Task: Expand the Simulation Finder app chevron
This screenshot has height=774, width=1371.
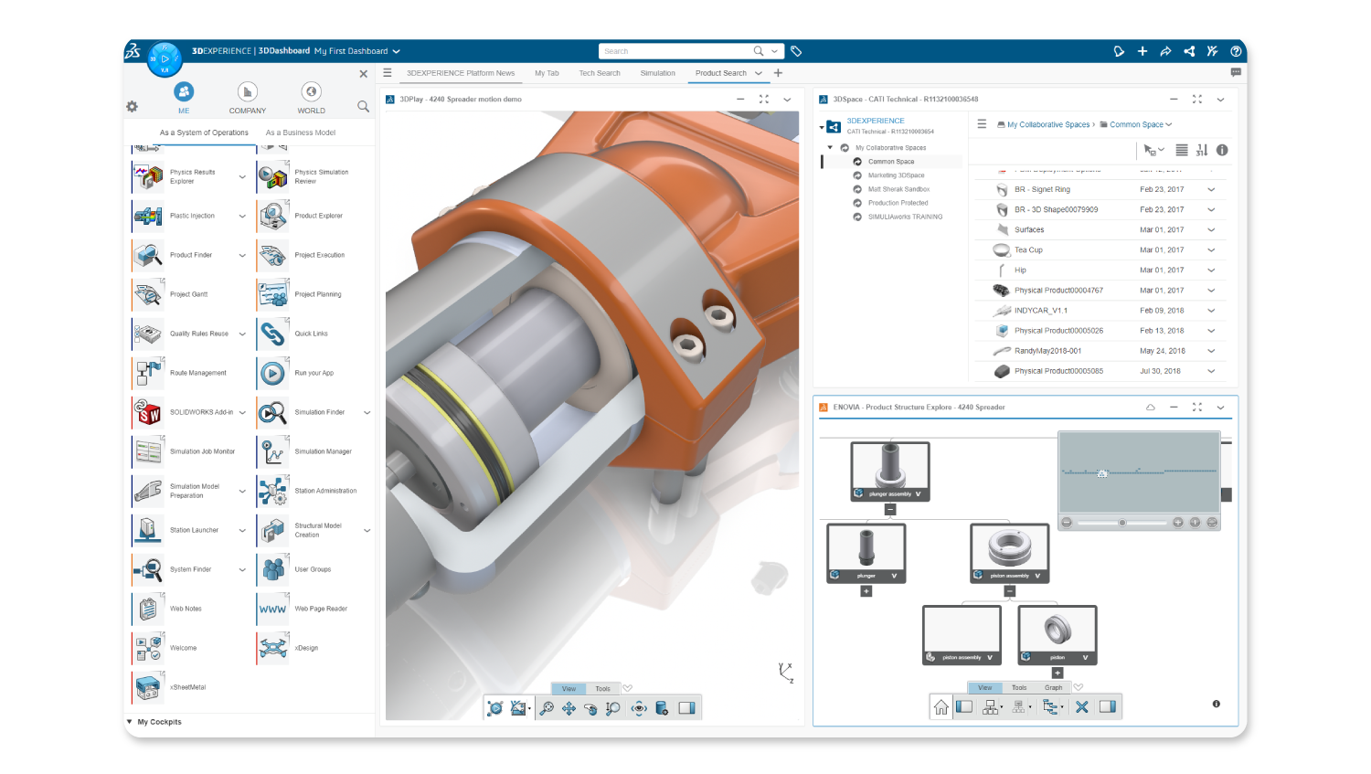Action: [367, 412]
